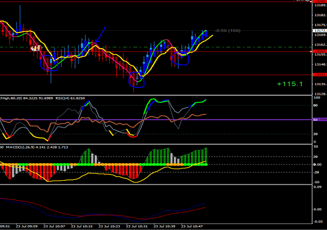Click the 100 scale label in stochastic panel

(317, 98)
